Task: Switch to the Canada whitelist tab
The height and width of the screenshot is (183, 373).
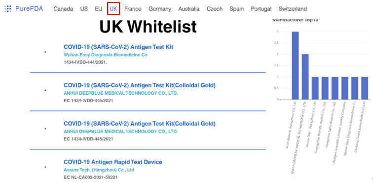Action: coord(63,9)
